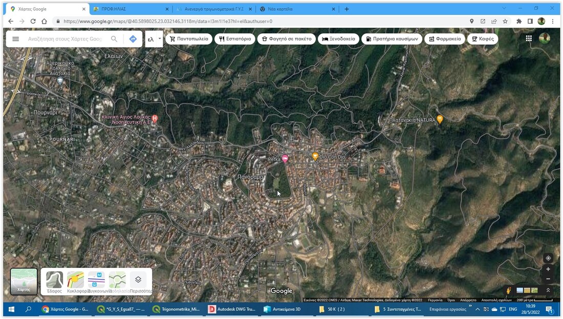Open the ελ language dropdown

tap(154, 39)
